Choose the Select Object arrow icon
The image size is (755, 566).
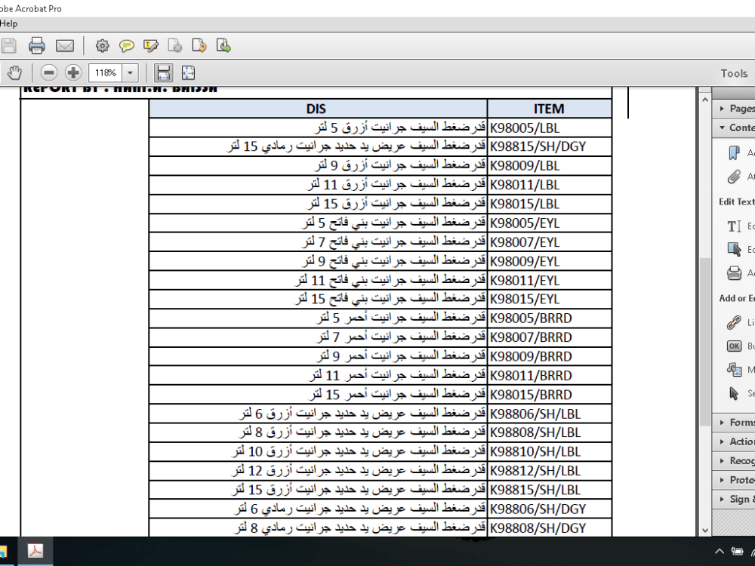734,393
